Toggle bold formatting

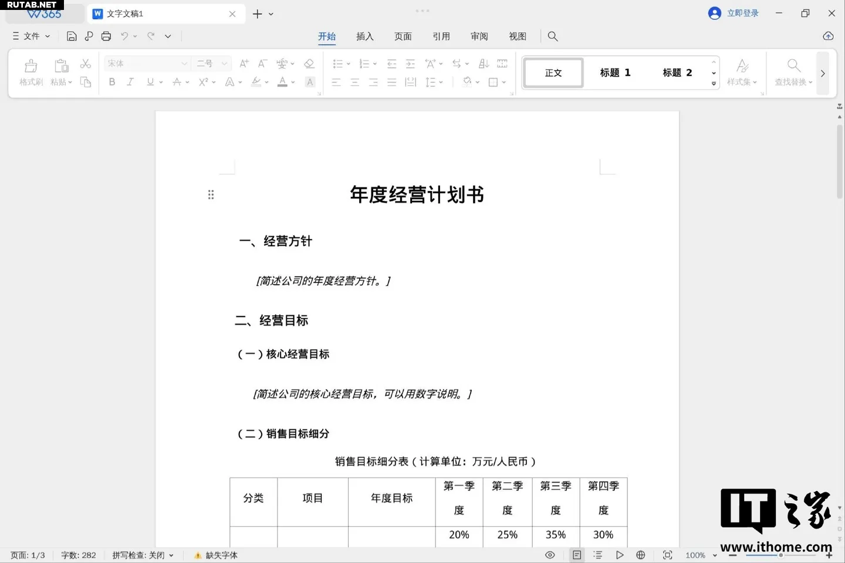(x=112, y=82)
